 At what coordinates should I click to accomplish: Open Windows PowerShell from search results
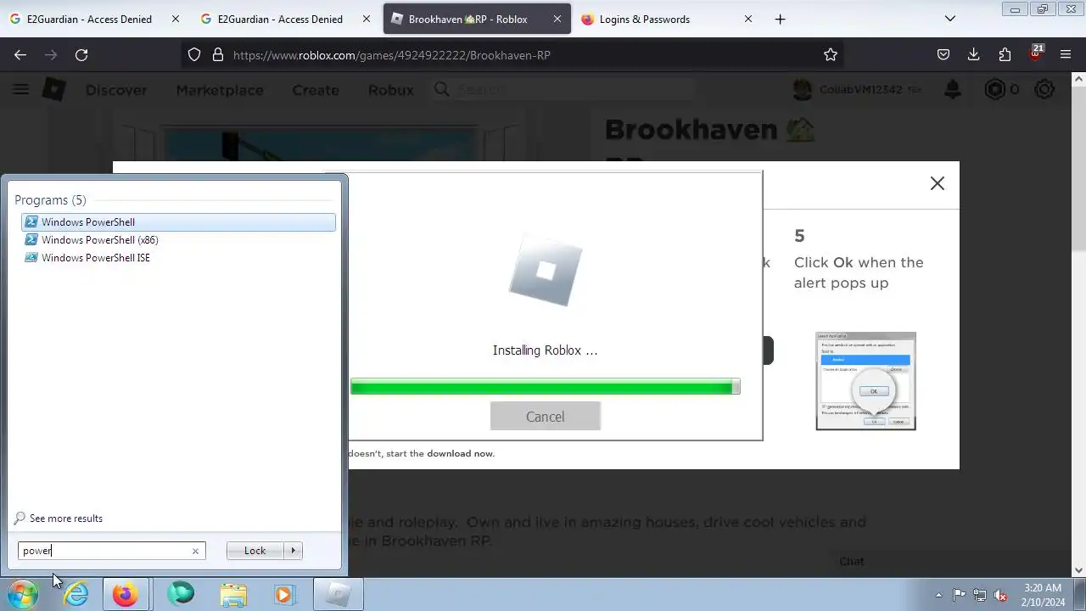[178, 222]
